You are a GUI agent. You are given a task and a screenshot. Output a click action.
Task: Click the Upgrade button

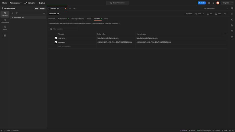tap(226, 3)
